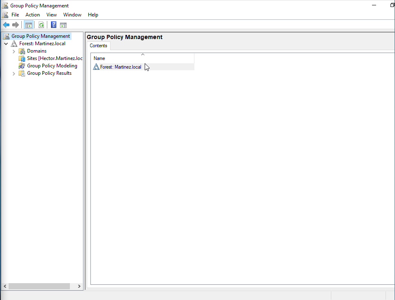Select the Group Policy Modeling node icon
395x300 pixels.
click(x=21, y=66)
